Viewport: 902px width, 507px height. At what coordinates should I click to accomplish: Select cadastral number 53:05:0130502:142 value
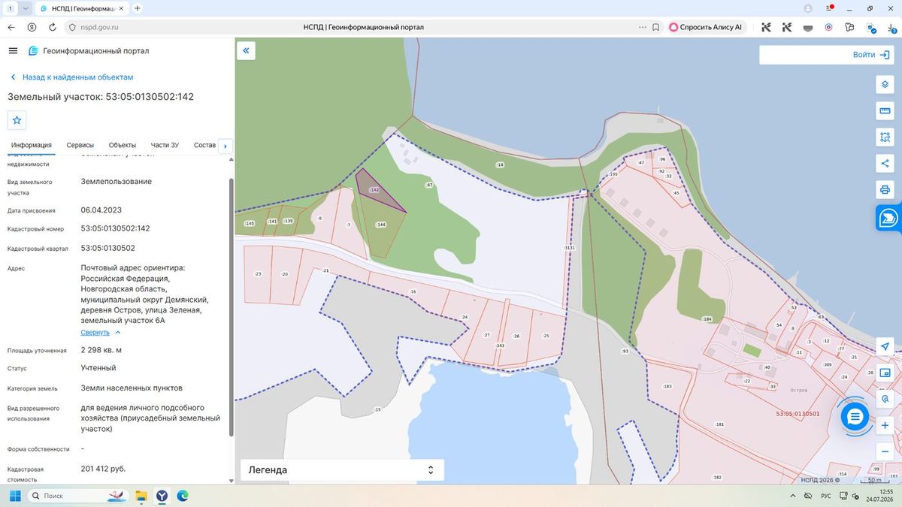[116, 228]
